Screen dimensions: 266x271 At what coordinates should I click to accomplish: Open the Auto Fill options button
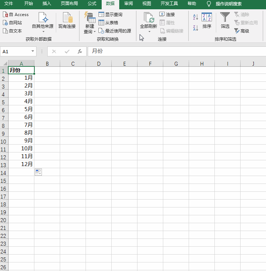pos(38,172)
